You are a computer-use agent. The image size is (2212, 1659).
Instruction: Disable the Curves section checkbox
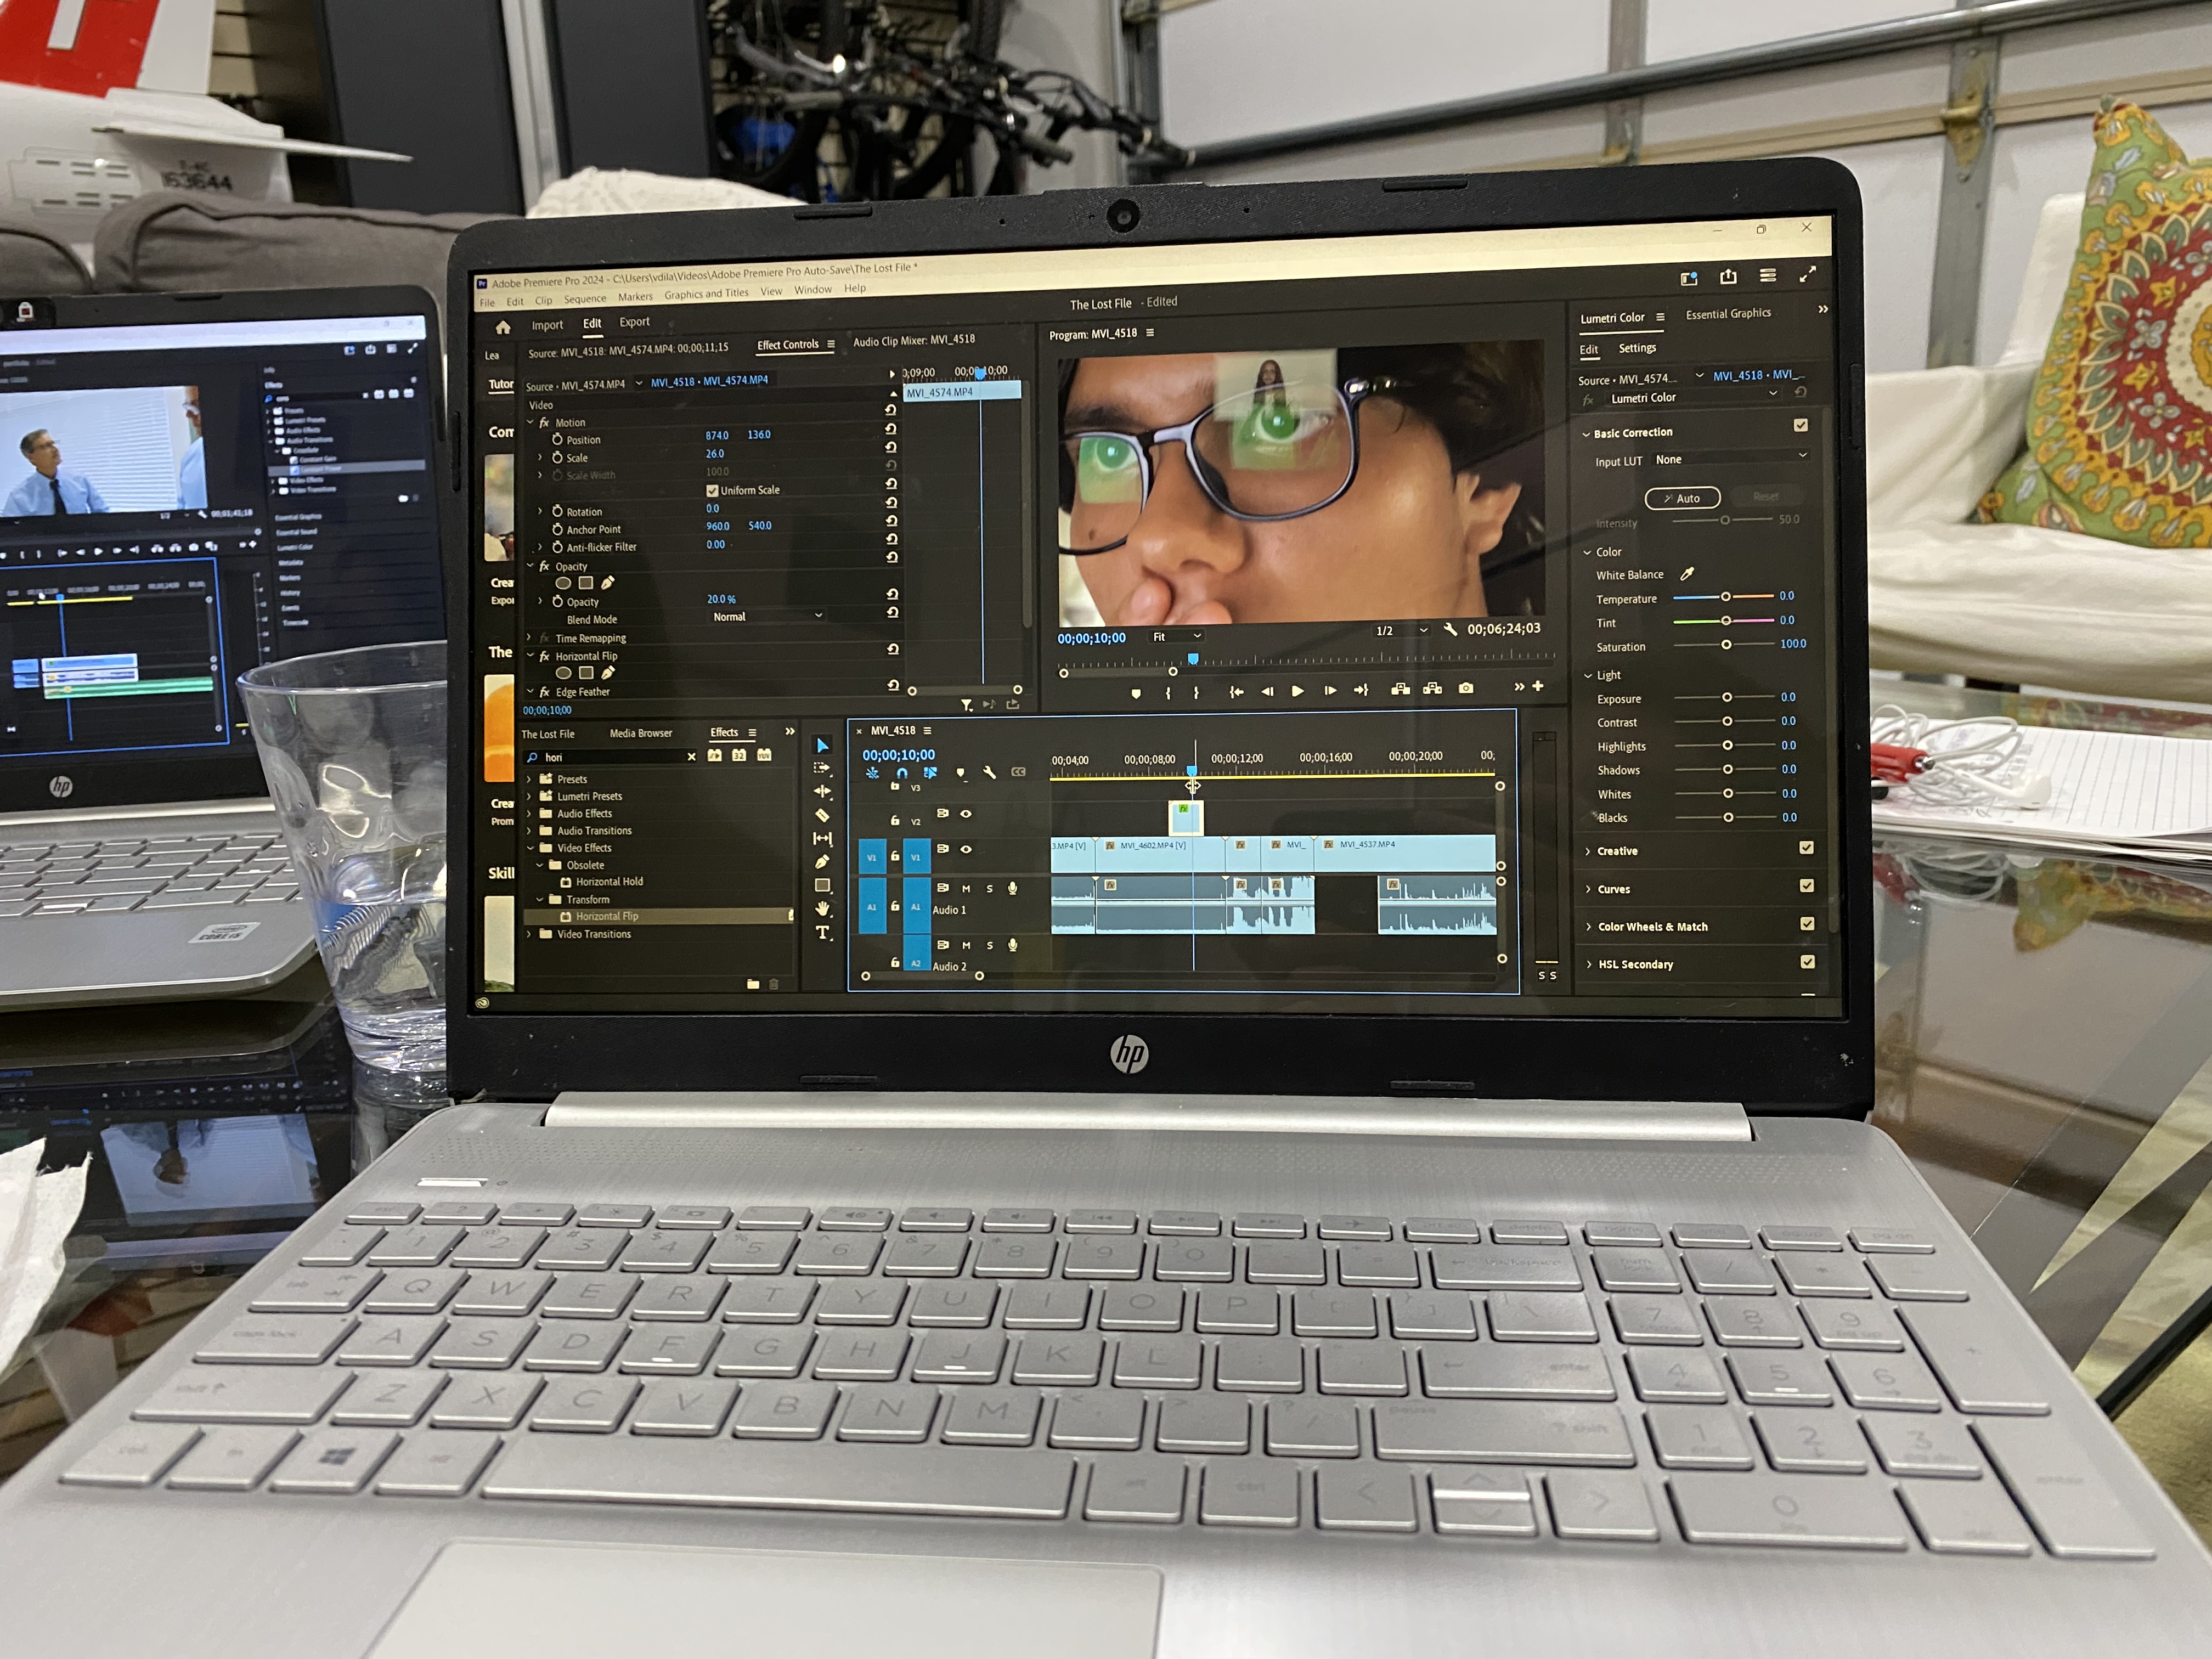pos(1807,886)
